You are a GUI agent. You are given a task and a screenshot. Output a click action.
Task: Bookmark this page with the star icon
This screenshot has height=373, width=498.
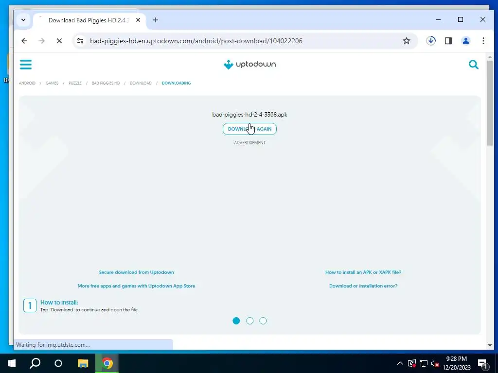[406, 41]
